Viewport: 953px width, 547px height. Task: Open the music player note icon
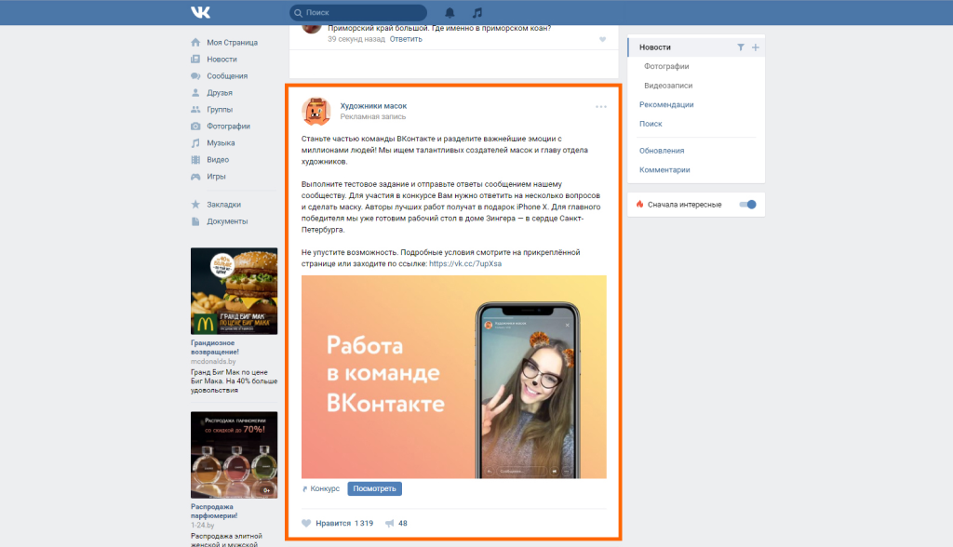pos(477,12)
